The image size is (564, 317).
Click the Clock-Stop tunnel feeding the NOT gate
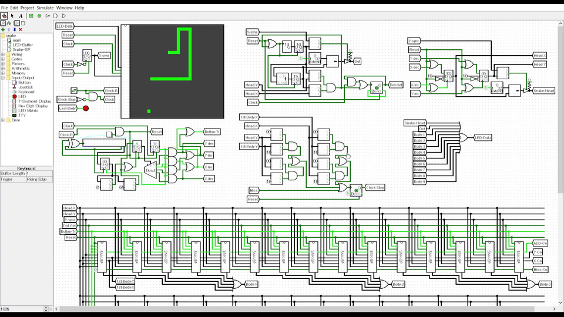point(67,100)
